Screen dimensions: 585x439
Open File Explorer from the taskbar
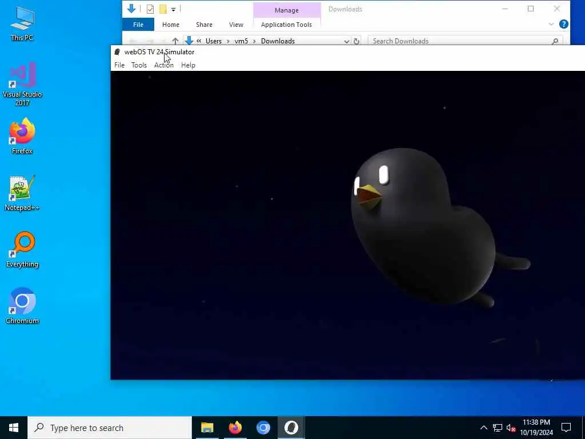[207, 428]
